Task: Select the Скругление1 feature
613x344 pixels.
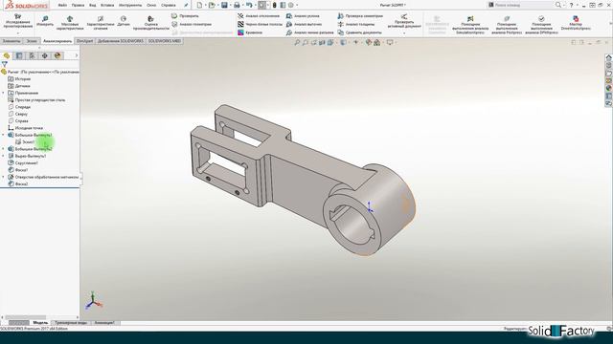Action: point(23,162)
